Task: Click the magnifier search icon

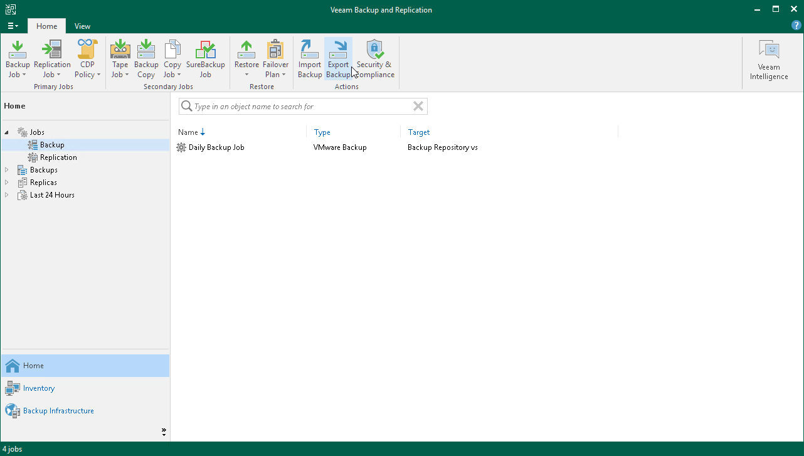Action: pos(186,107)
